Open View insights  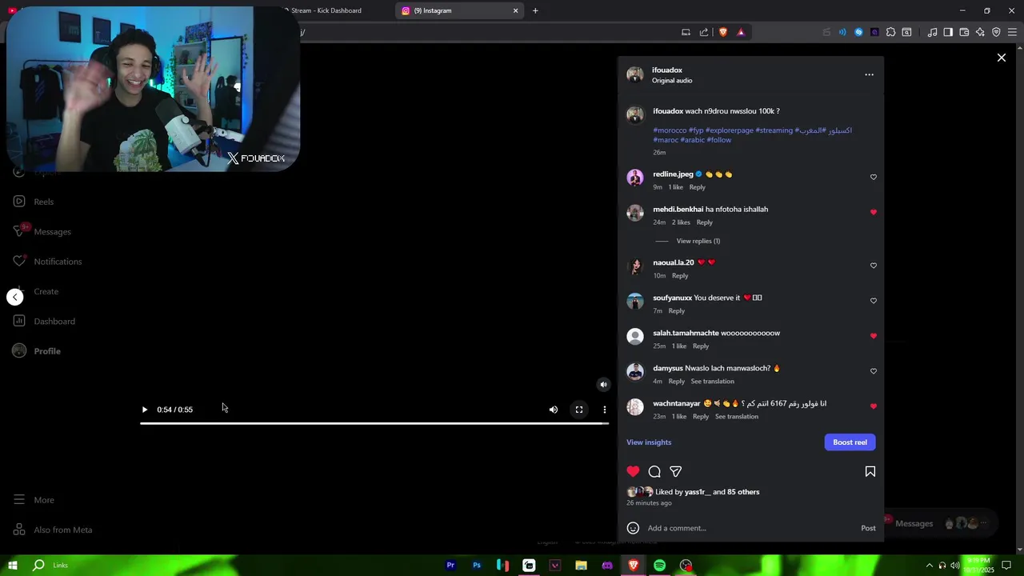click(x=649, y=442)
